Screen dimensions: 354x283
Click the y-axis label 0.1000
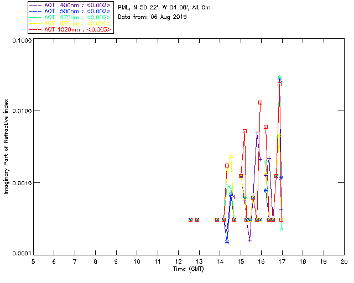pyautogui.click(x=22, y=40)
